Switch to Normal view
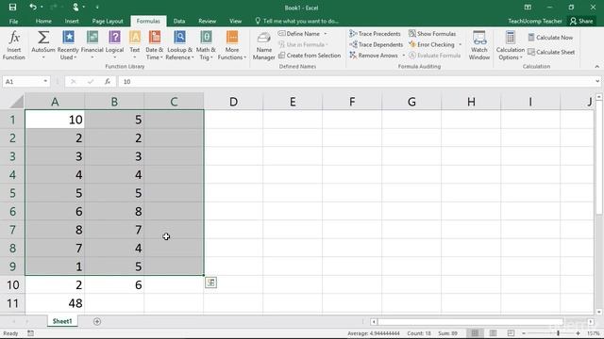This screenshot has height=339, width=604. pos(475,333)
